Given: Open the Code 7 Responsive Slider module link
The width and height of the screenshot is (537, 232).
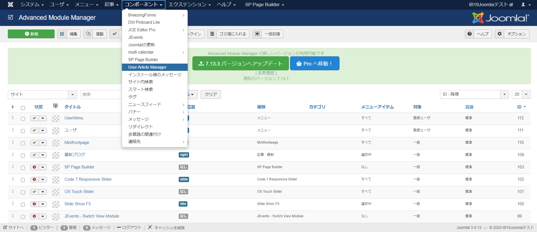Looking at the screenshot, I should (88, 179).
